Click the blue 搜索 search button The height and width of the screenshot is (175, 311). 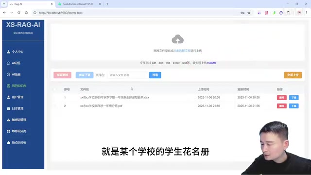click(155, 75)
